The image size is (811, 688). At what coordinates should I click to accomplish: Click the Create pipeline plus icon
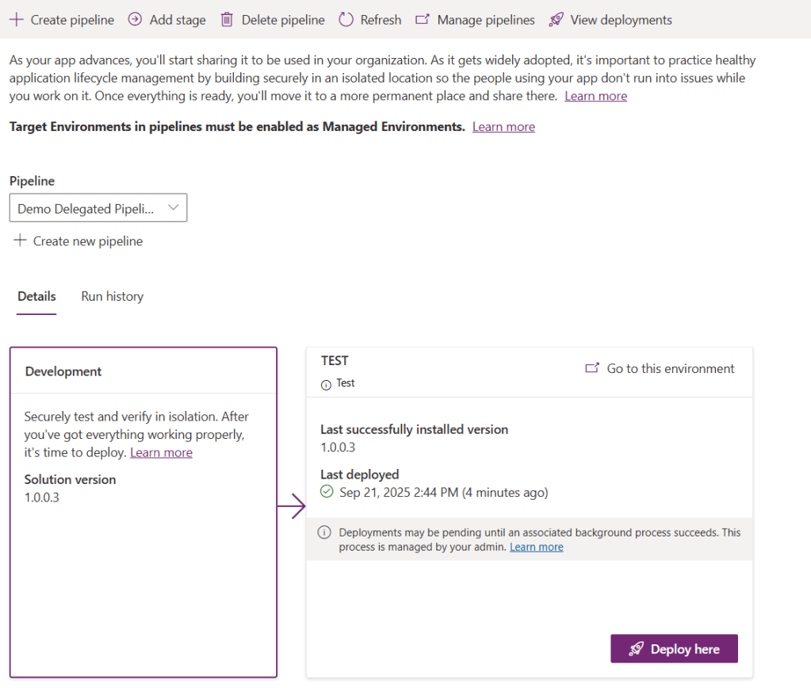[17, 20]
